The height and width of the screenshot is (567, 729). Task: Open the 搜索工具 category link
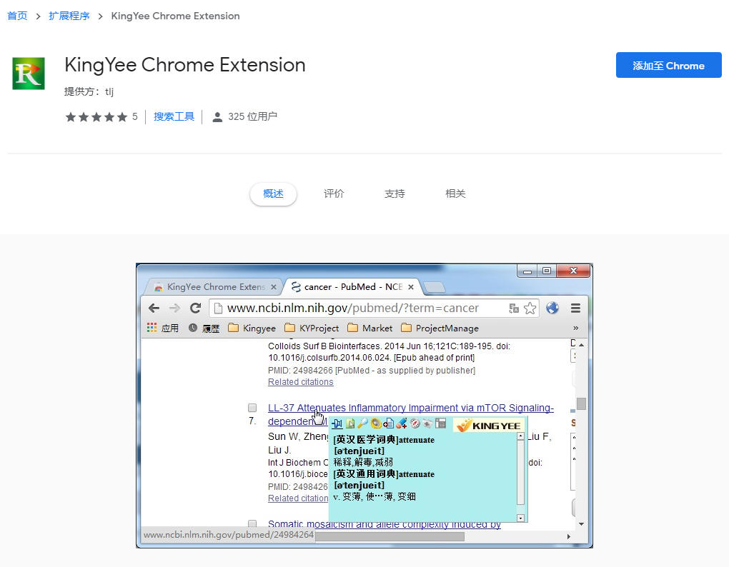pyautogui.click(x=174, y=116)
